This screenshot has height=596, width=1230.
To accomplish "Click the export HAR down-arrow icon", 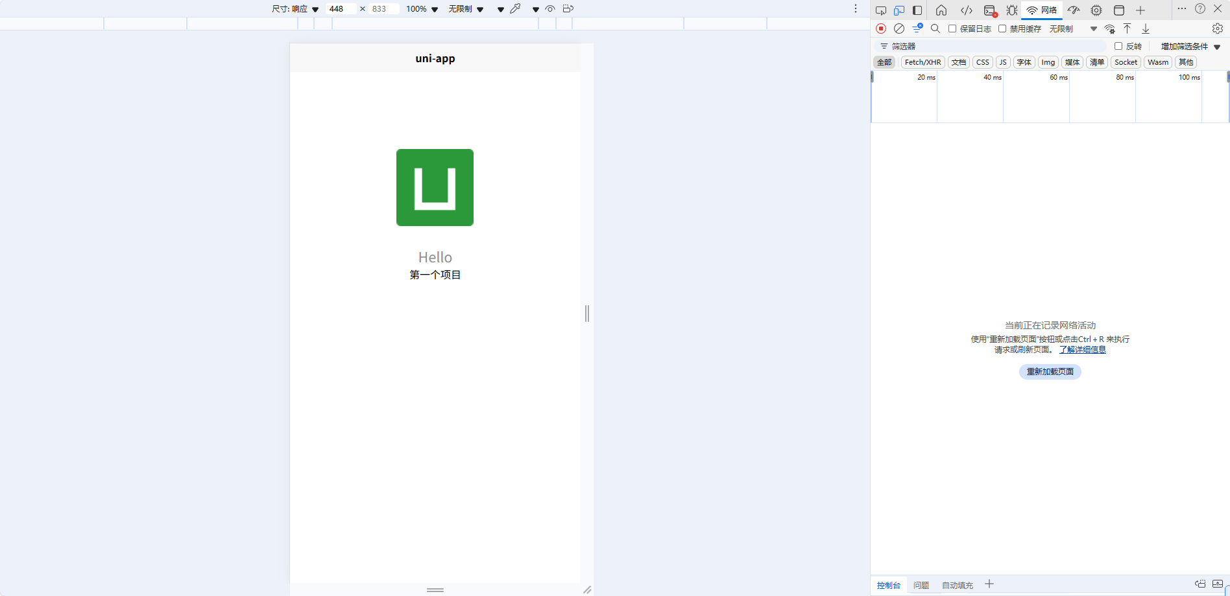I will 1146,29.
